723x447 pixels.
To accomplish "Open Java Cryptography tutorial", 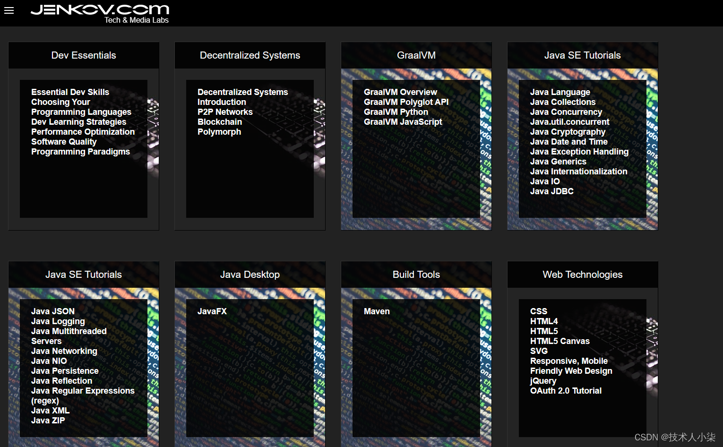I will [568, 132].
